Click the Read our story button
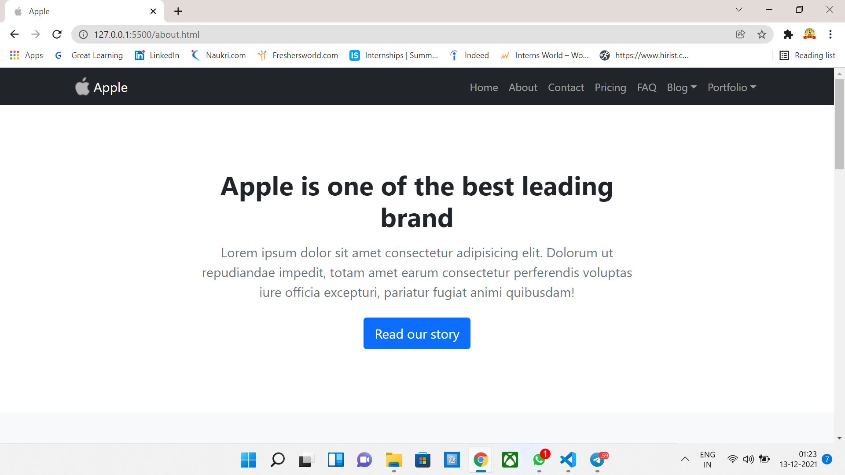The height and width of the screenshot is (475, 845). click(417, 333)
